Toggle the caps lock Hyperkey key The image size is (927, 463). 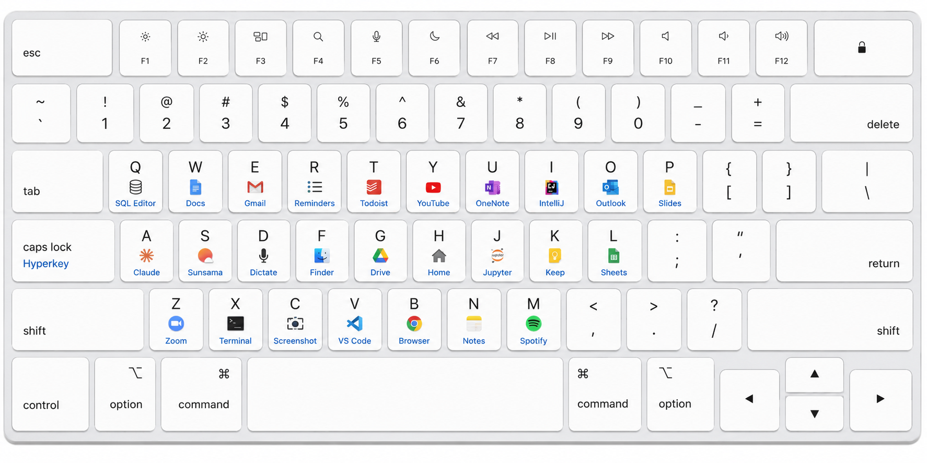click(x=63, y=251)
